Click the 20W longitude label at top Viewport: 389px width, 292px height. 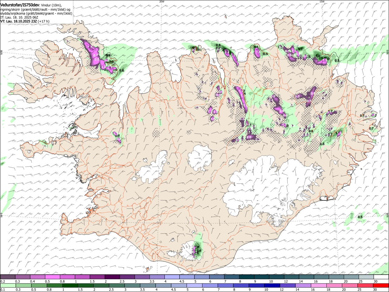click(x=162, y=2)
